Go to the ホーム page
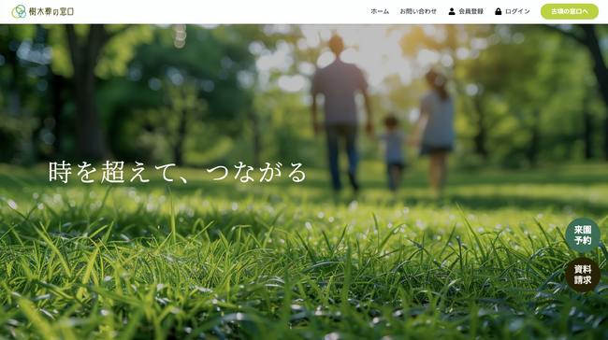Screen dimensions: 608x340 point(380,11)
